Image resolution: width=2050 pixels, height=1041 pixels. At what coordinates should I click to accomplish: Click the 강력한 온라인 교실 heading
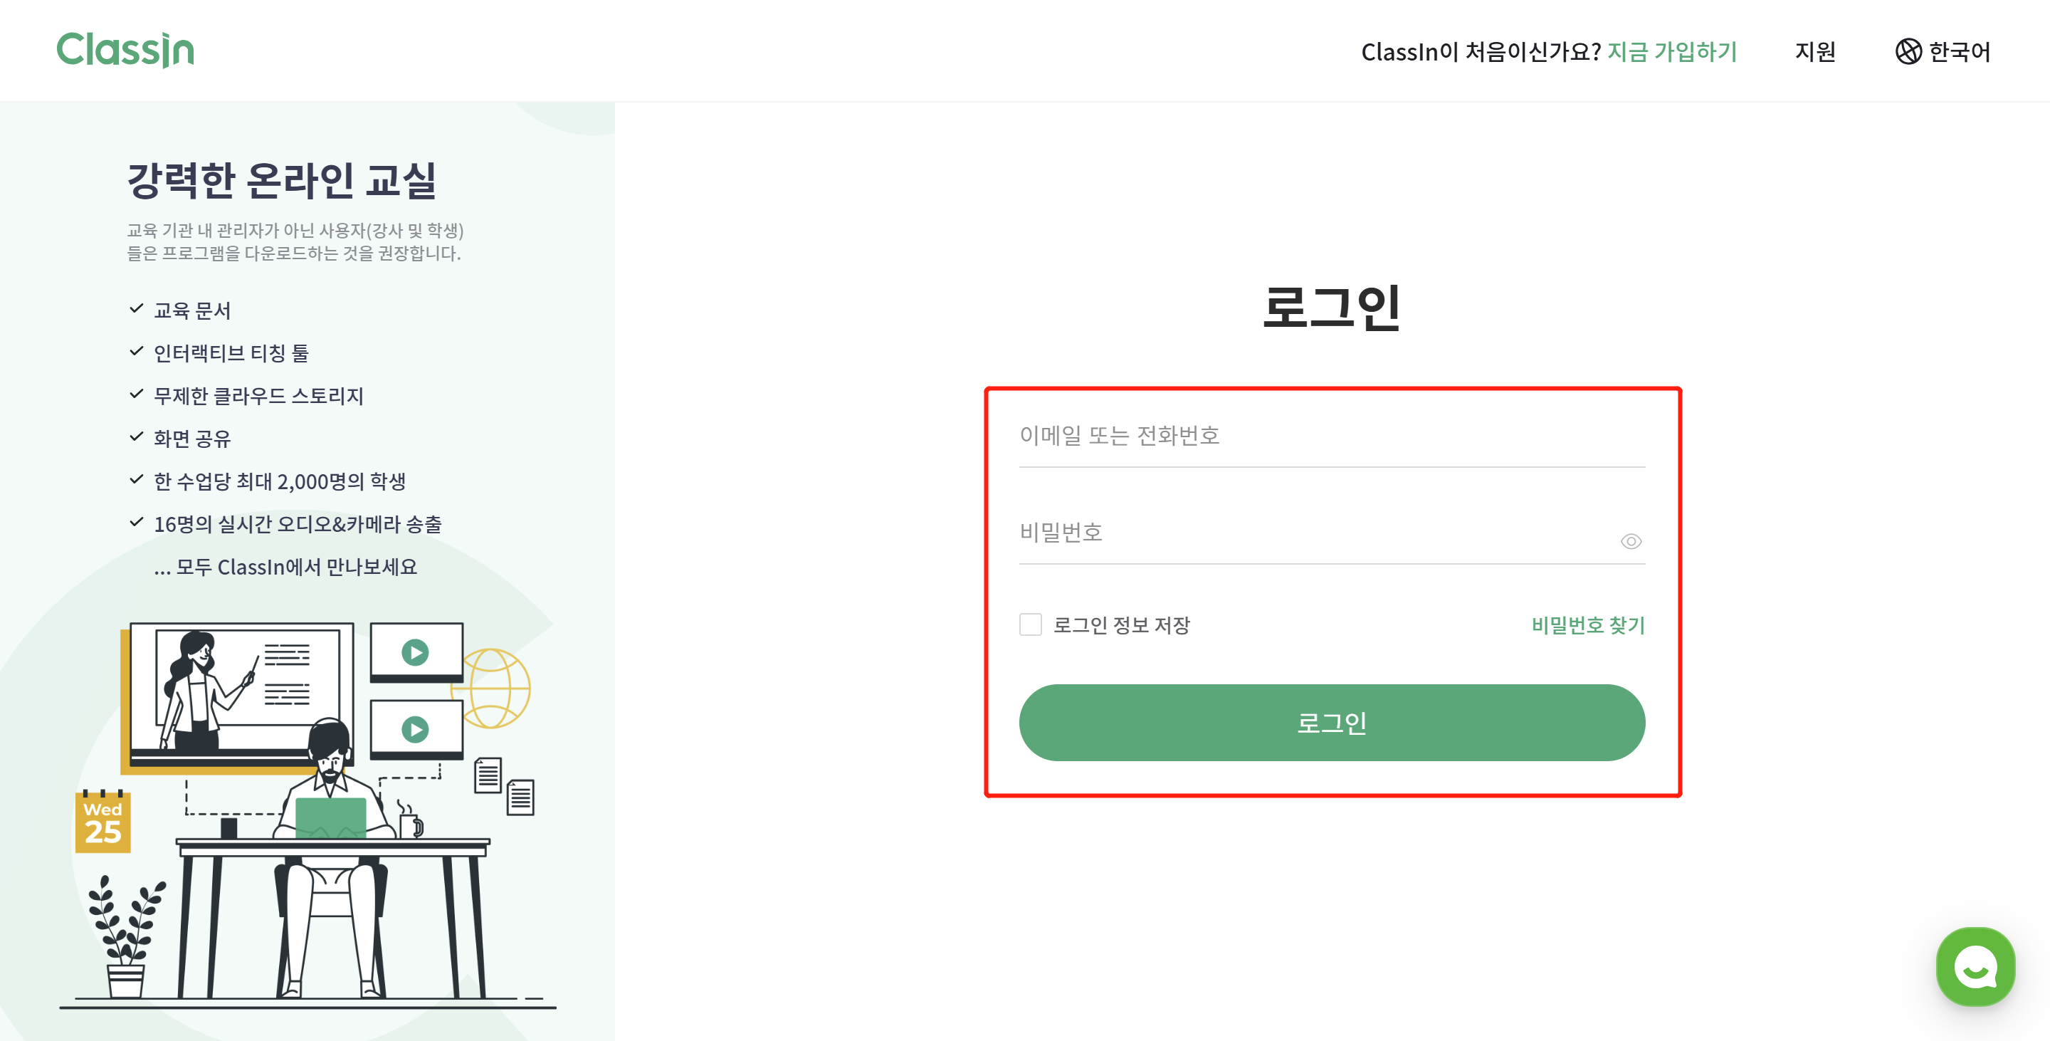[282, 180]
